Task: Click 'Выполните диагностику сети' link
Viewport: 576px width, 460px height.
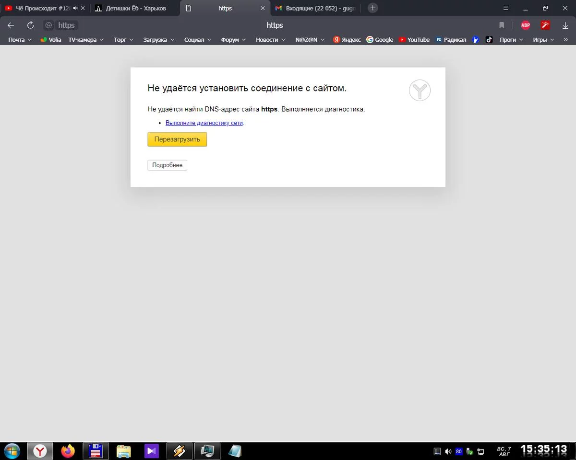Action: 204,123
